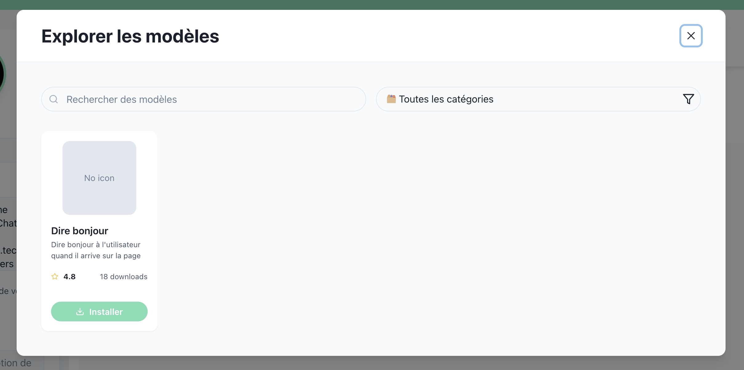
Task: Install the "Dire bonjour" template
Action: (99, 312)
